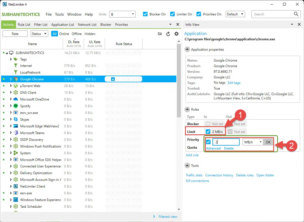The image size is (304, 222).
Task: Switch to the Blocker tab
Action: pos(106,25)
